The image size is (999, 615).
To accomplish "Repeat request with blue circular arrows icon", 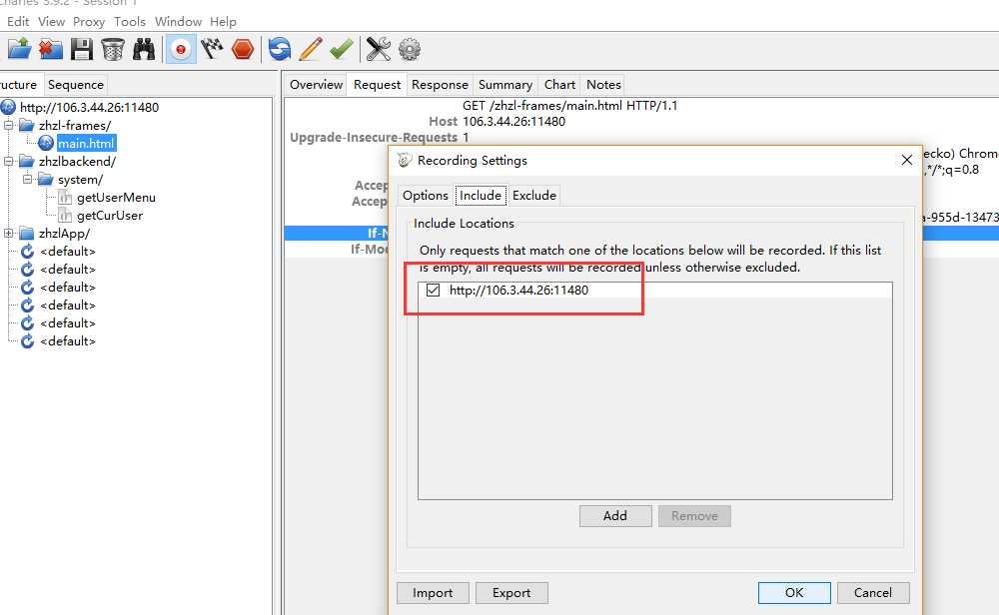I will [x=279, y=49].
